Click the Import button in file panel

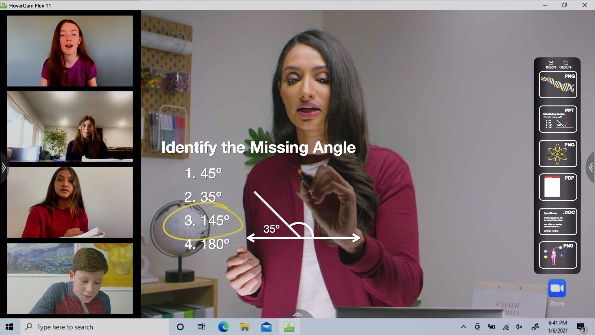pos(550,65)
